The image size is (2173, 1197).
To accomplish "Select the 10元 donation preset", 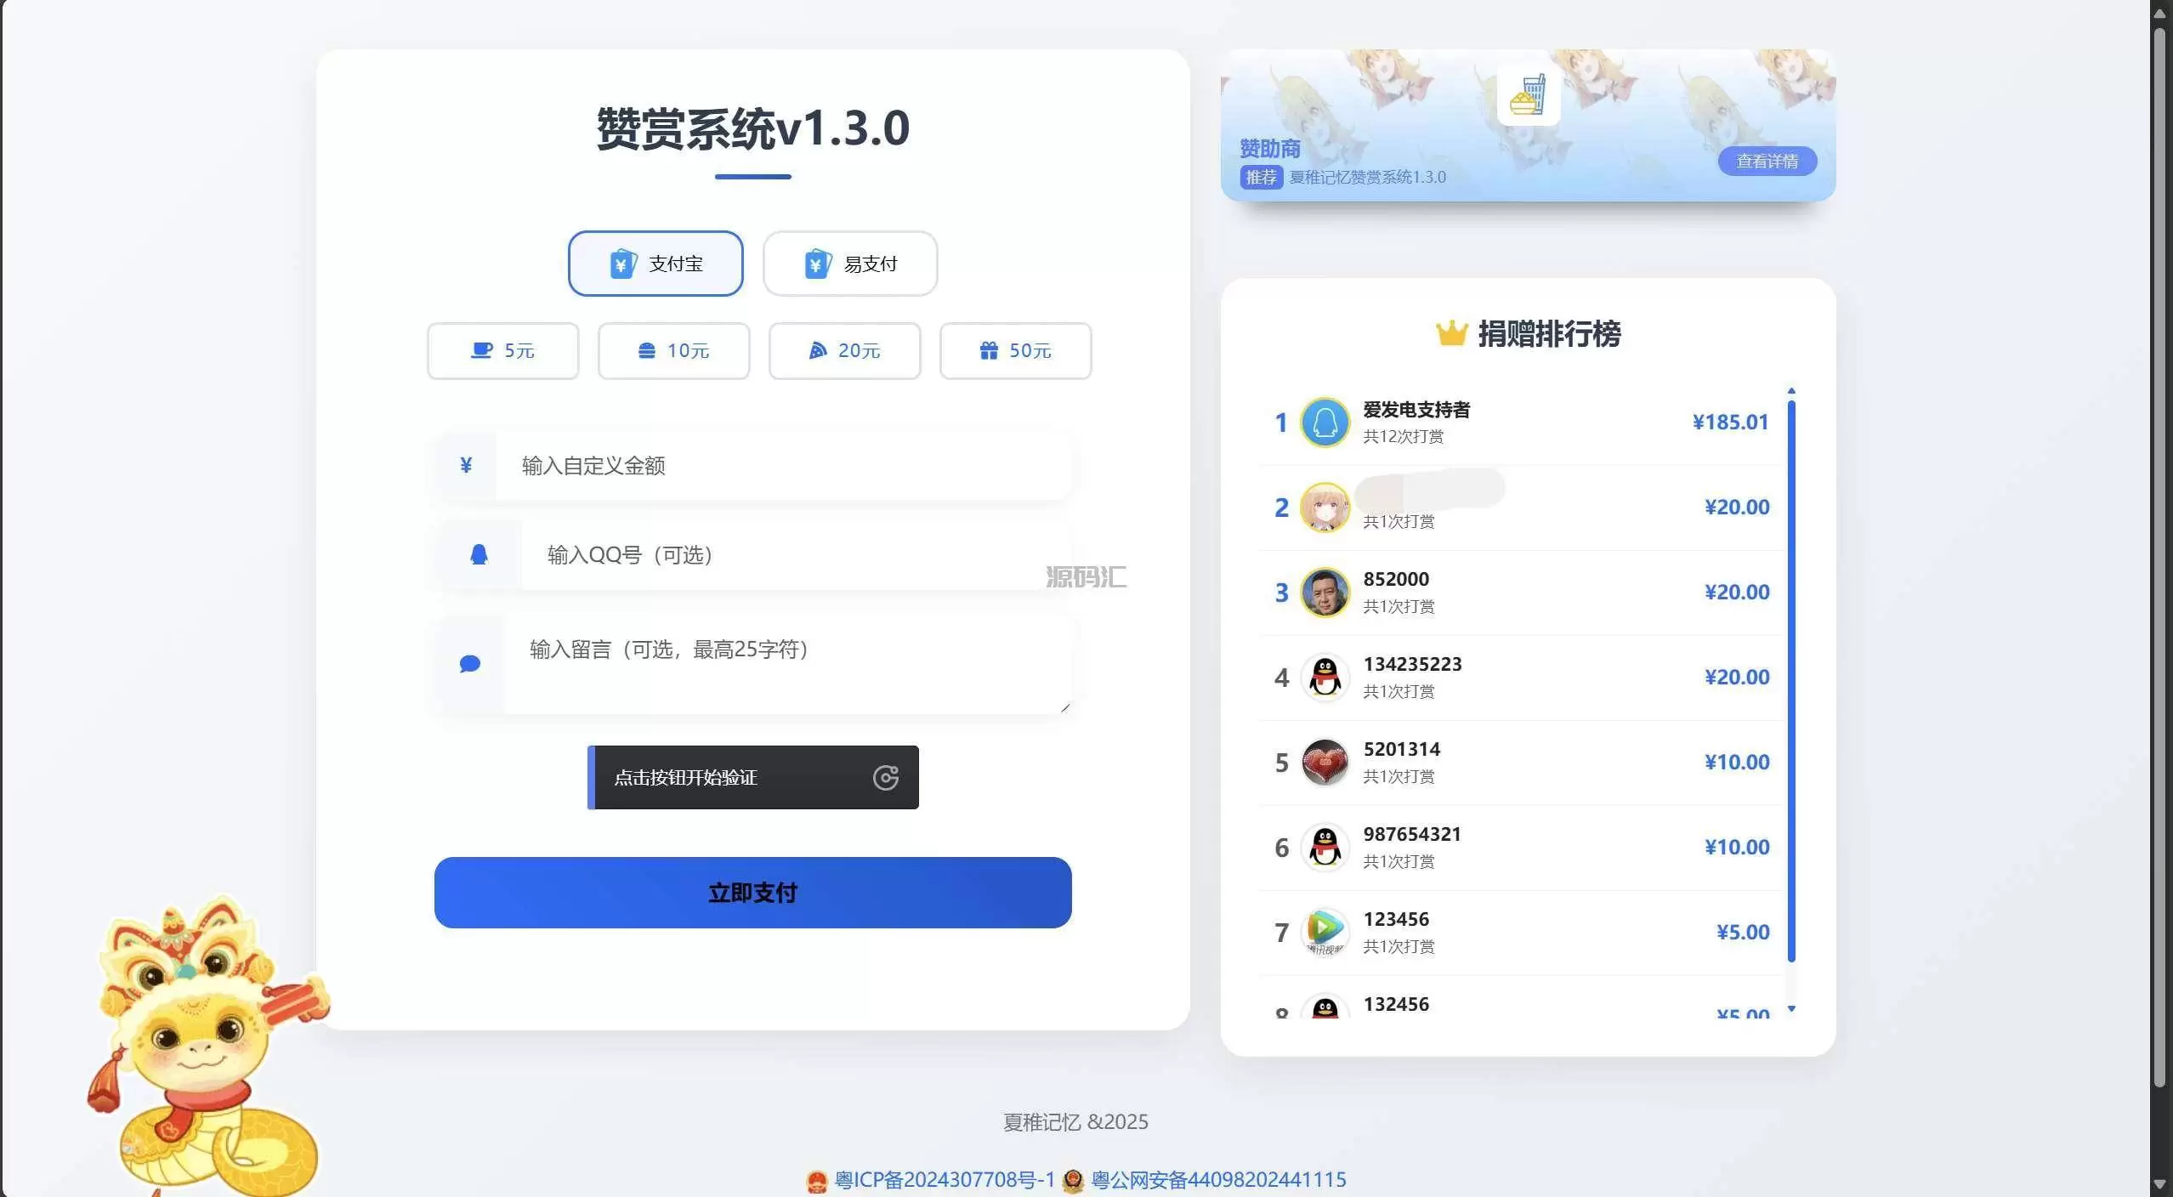I will tap(673, 351).
